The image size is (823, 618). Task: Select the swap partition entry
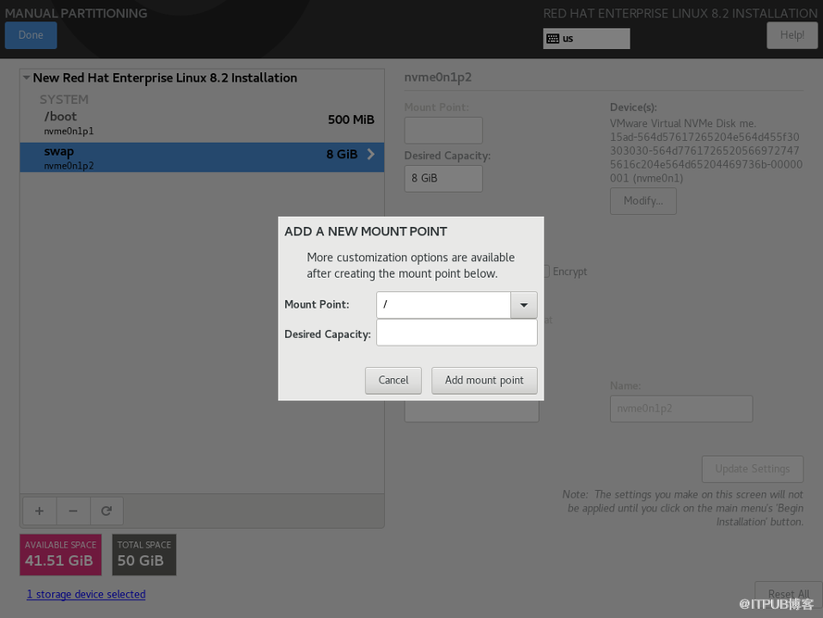[x=185, y=158]
